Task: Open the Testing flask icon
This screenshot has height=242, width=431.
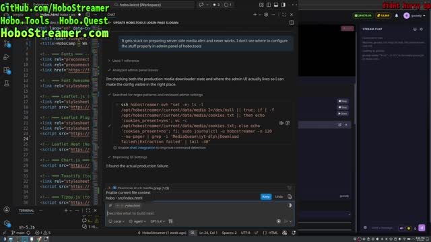Action: click(x=6, y=83)
